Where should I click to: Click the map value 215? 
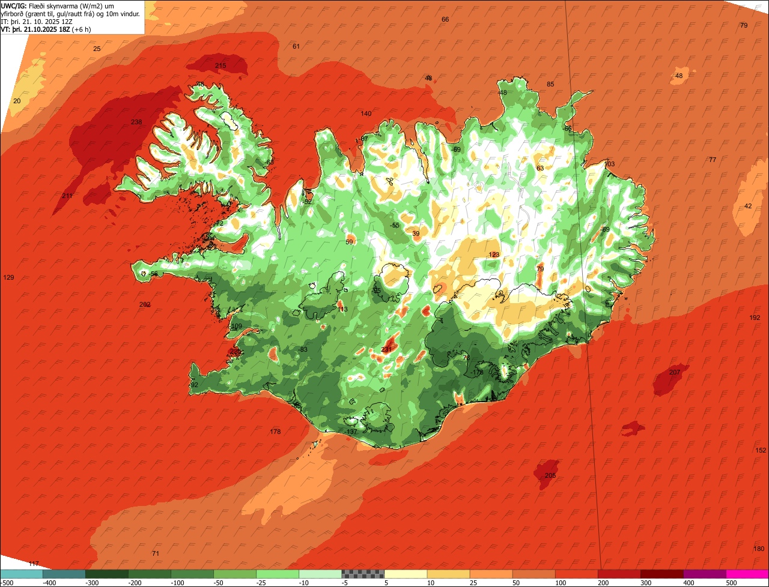point(220,65)
